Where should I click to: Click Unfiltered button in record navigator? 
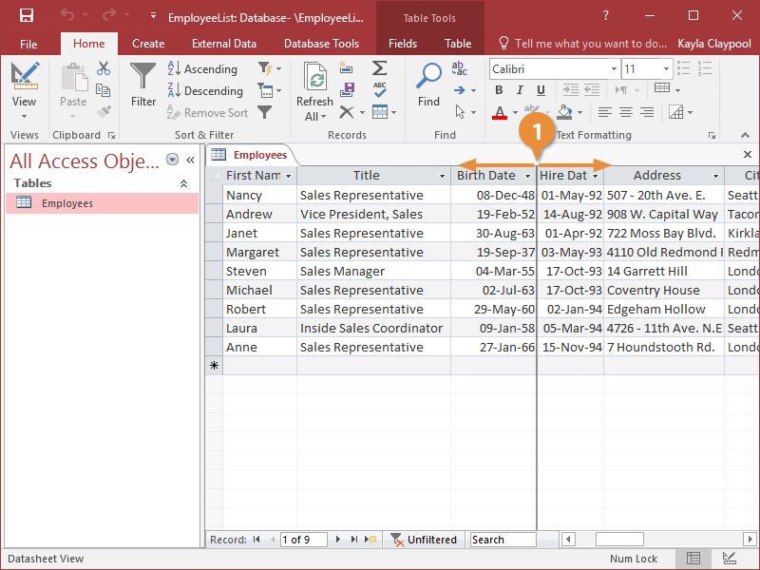click(424, 540)
